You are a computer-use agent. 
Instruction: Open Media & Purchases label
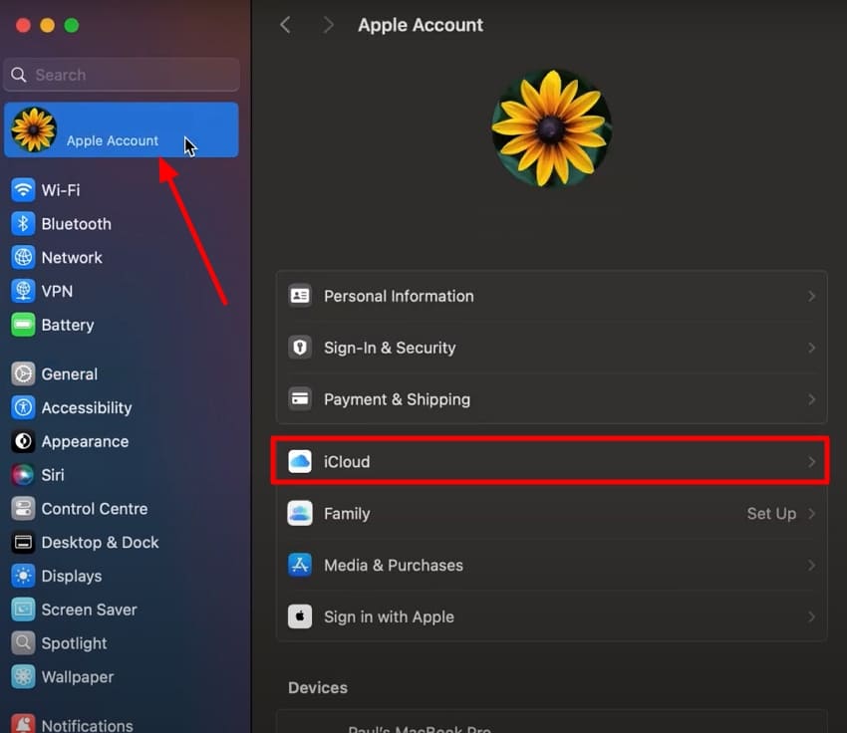click(x=394, y=565)
